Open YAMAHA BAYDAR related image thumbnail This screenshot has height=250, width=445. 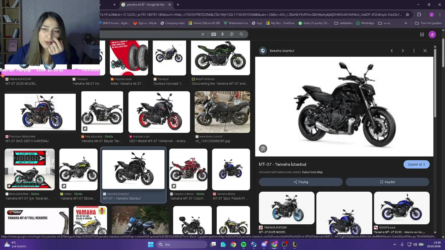[286, 208]
